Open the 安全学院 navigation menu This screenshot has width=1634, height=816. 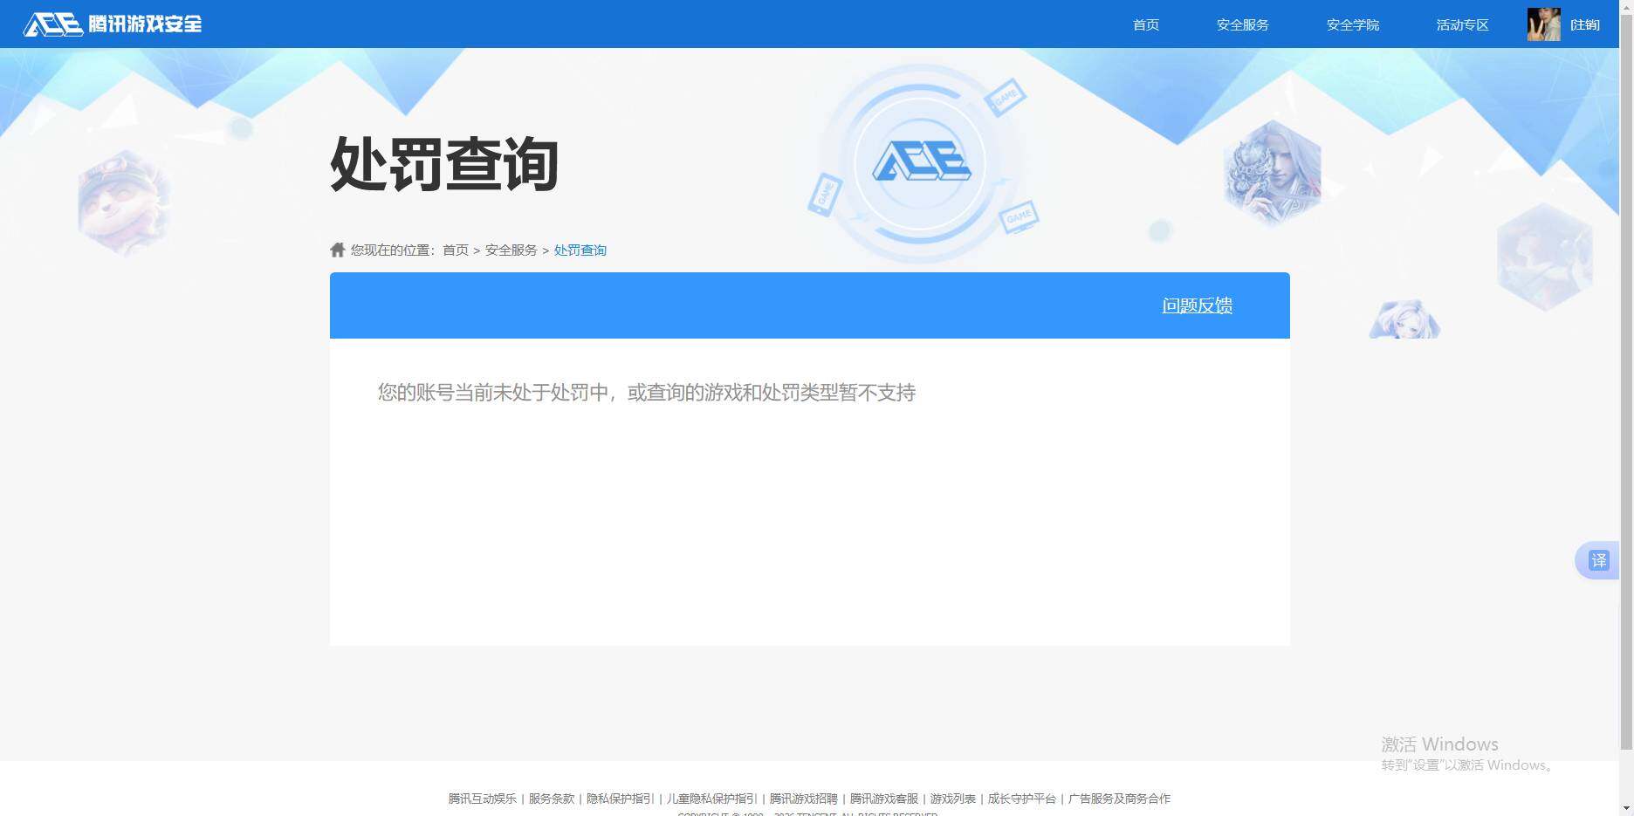tap(1352, 24)
